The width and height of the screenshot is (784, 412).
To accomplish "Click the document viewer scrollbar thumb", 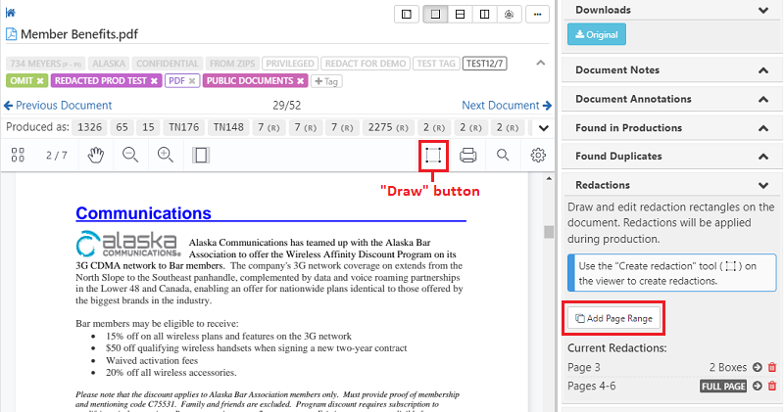I will (x=549, y=232).
